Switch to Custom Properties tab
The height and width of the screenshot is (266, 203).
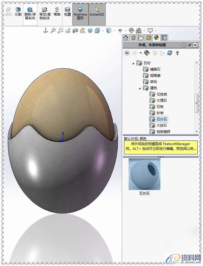click(x=164, y=38)
